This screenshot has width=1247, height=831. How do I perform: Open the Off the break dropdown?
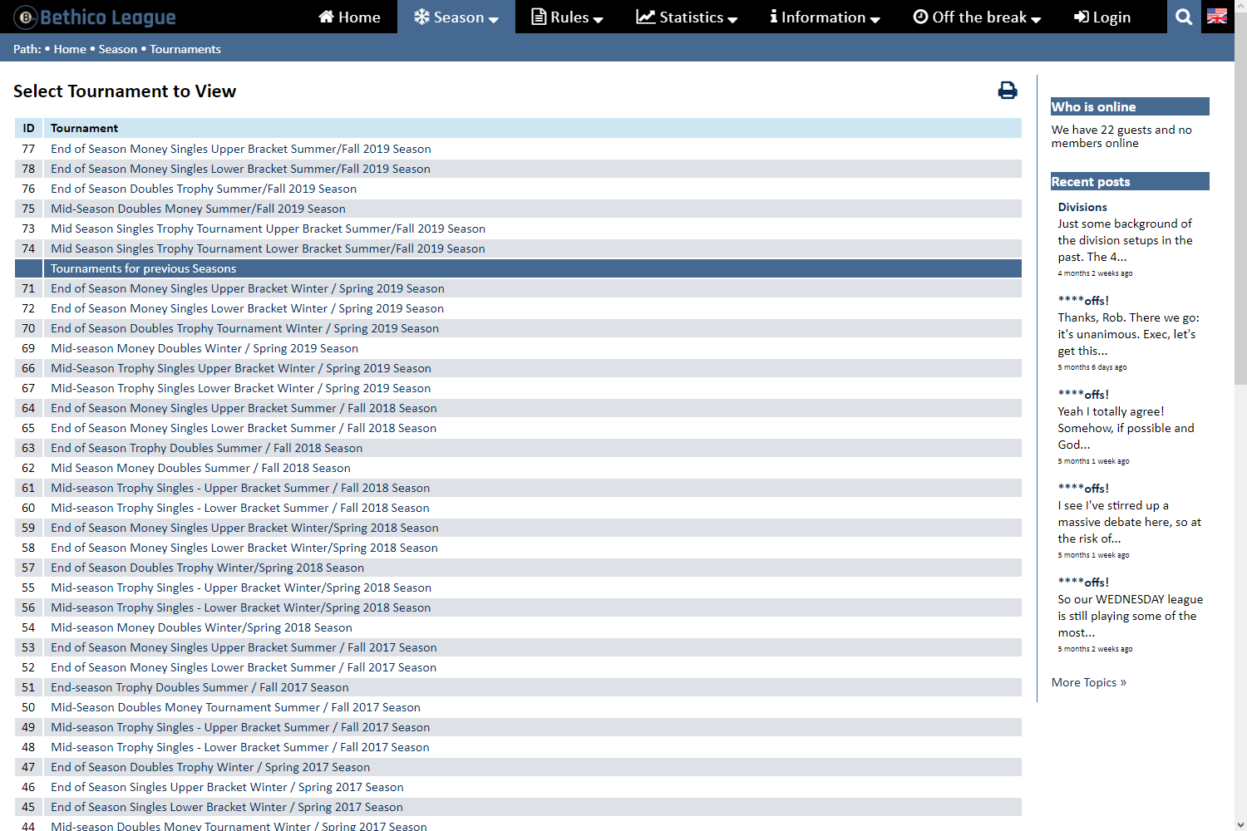click(x=977, y=17)
